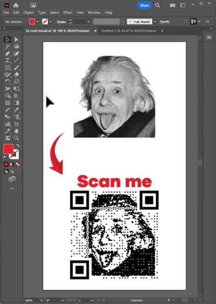Expand the align options dropdown arrow
216x304 pixels.
coord(199,22)
